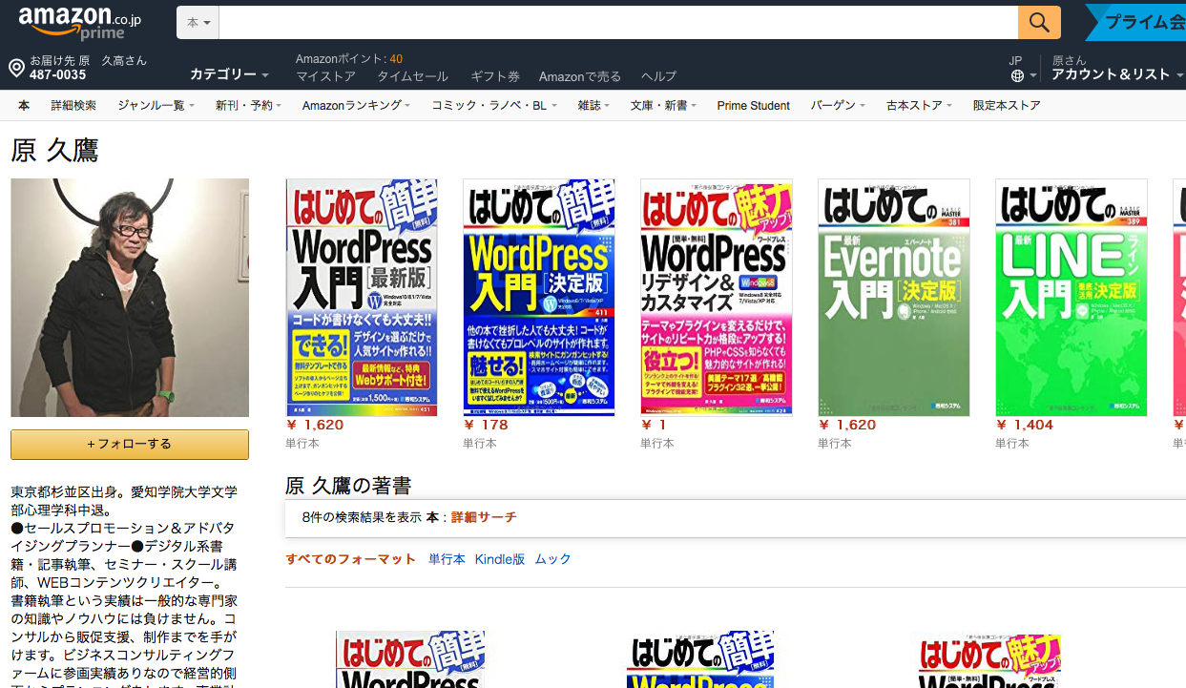Open the マイストア link

[325, 76]
